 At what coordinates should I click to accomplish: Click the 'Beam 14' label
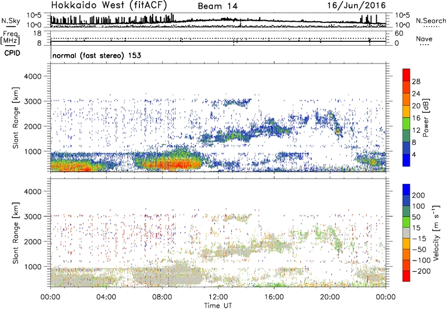tap(217, 6)
